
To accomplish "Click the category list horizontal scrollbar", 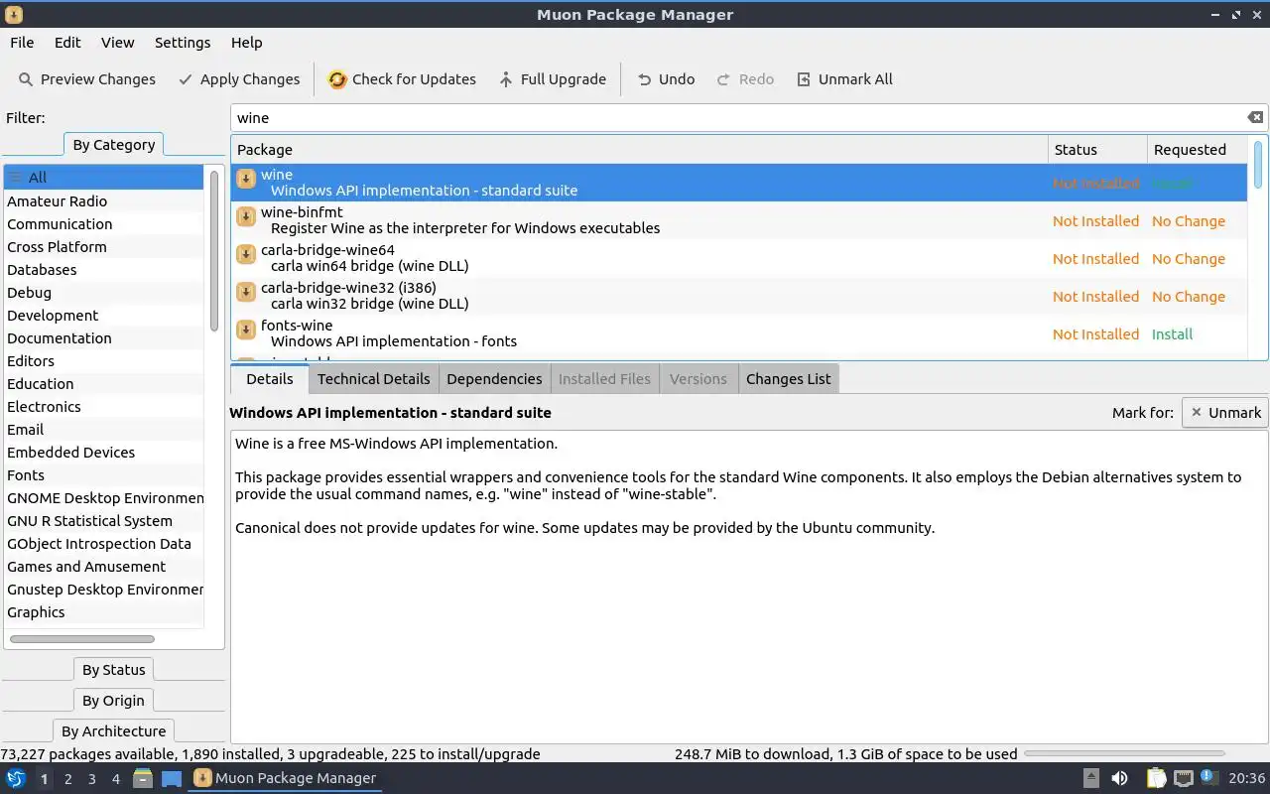I will [82, 638].
